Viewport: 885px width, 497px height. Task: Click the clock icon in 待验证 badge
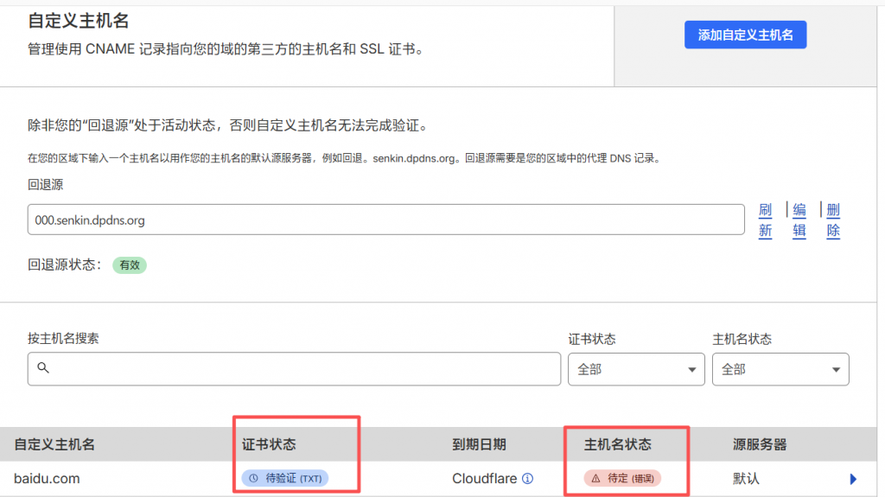(x=253, y=478)
